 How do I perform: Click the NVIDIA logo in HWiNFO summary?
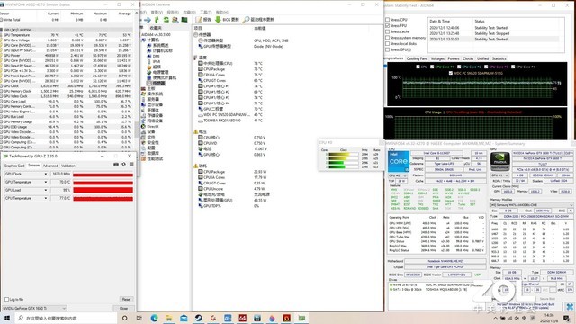500,162
